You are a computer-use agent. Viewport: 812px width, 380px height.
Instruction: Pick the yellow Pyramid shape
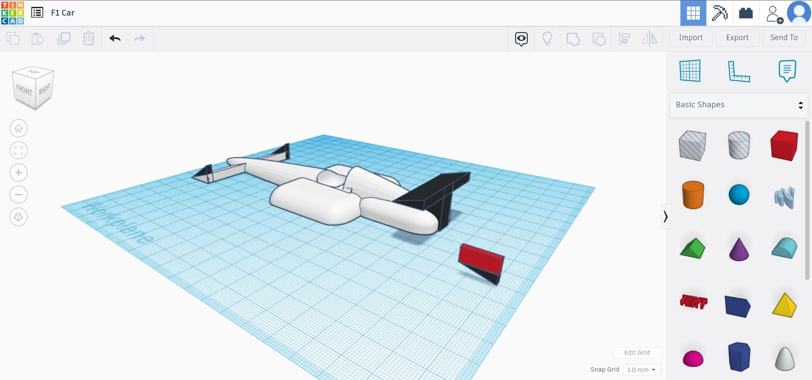[784, 305]
